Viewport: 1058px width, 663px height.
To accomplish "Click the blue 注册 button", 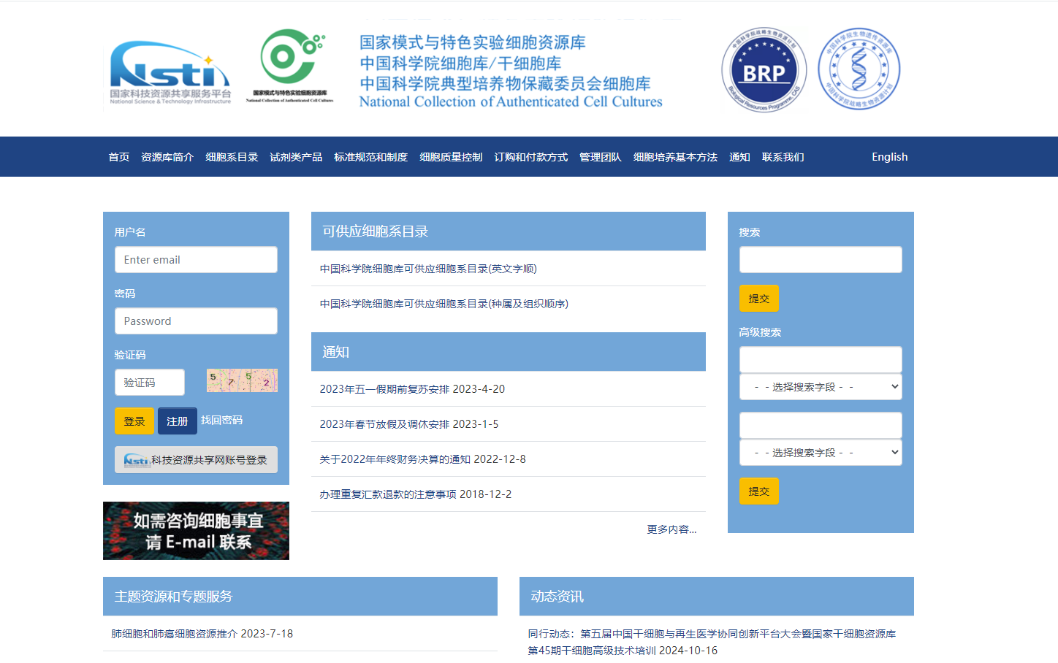I will coord(177,421).
